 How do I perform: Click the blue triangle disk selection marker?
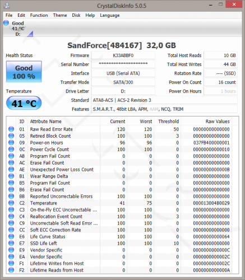pos(30,34)
